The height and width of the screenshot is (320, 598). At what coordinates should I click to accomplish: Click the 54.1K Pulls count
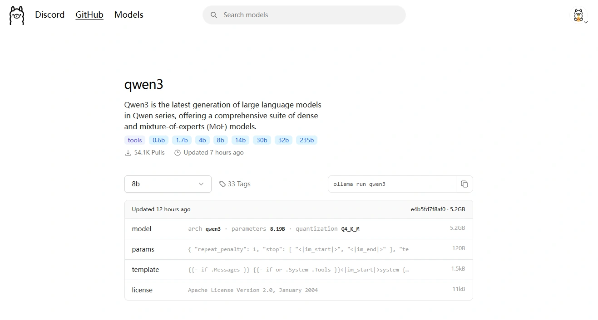[x=149, y=153]
